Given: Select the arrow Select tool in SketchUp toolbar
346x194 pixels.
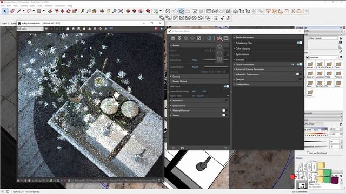Looking at the screenshot, I should point(5,11).
